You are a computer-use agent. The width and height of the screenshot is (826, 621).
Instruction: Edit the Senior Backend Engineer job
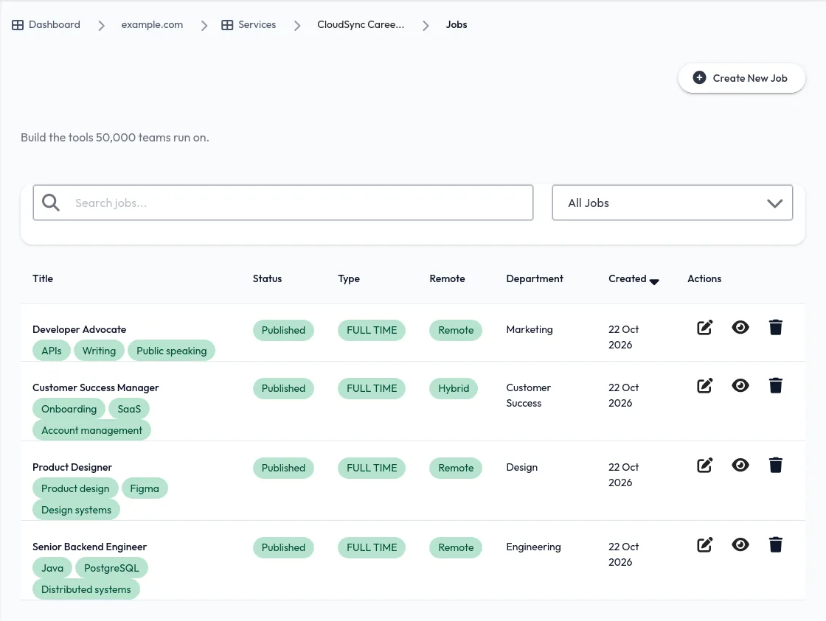pos(704,544)
